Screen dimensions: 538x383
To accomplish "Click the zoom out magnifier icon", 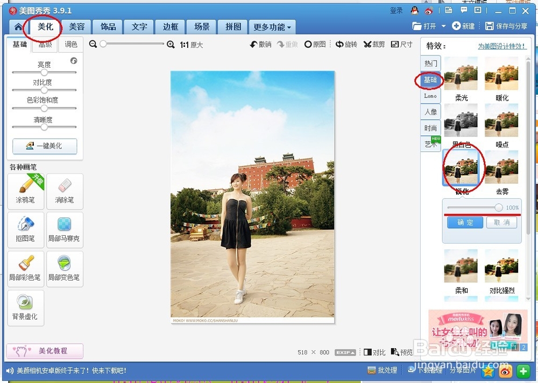I will pos(93,44).
